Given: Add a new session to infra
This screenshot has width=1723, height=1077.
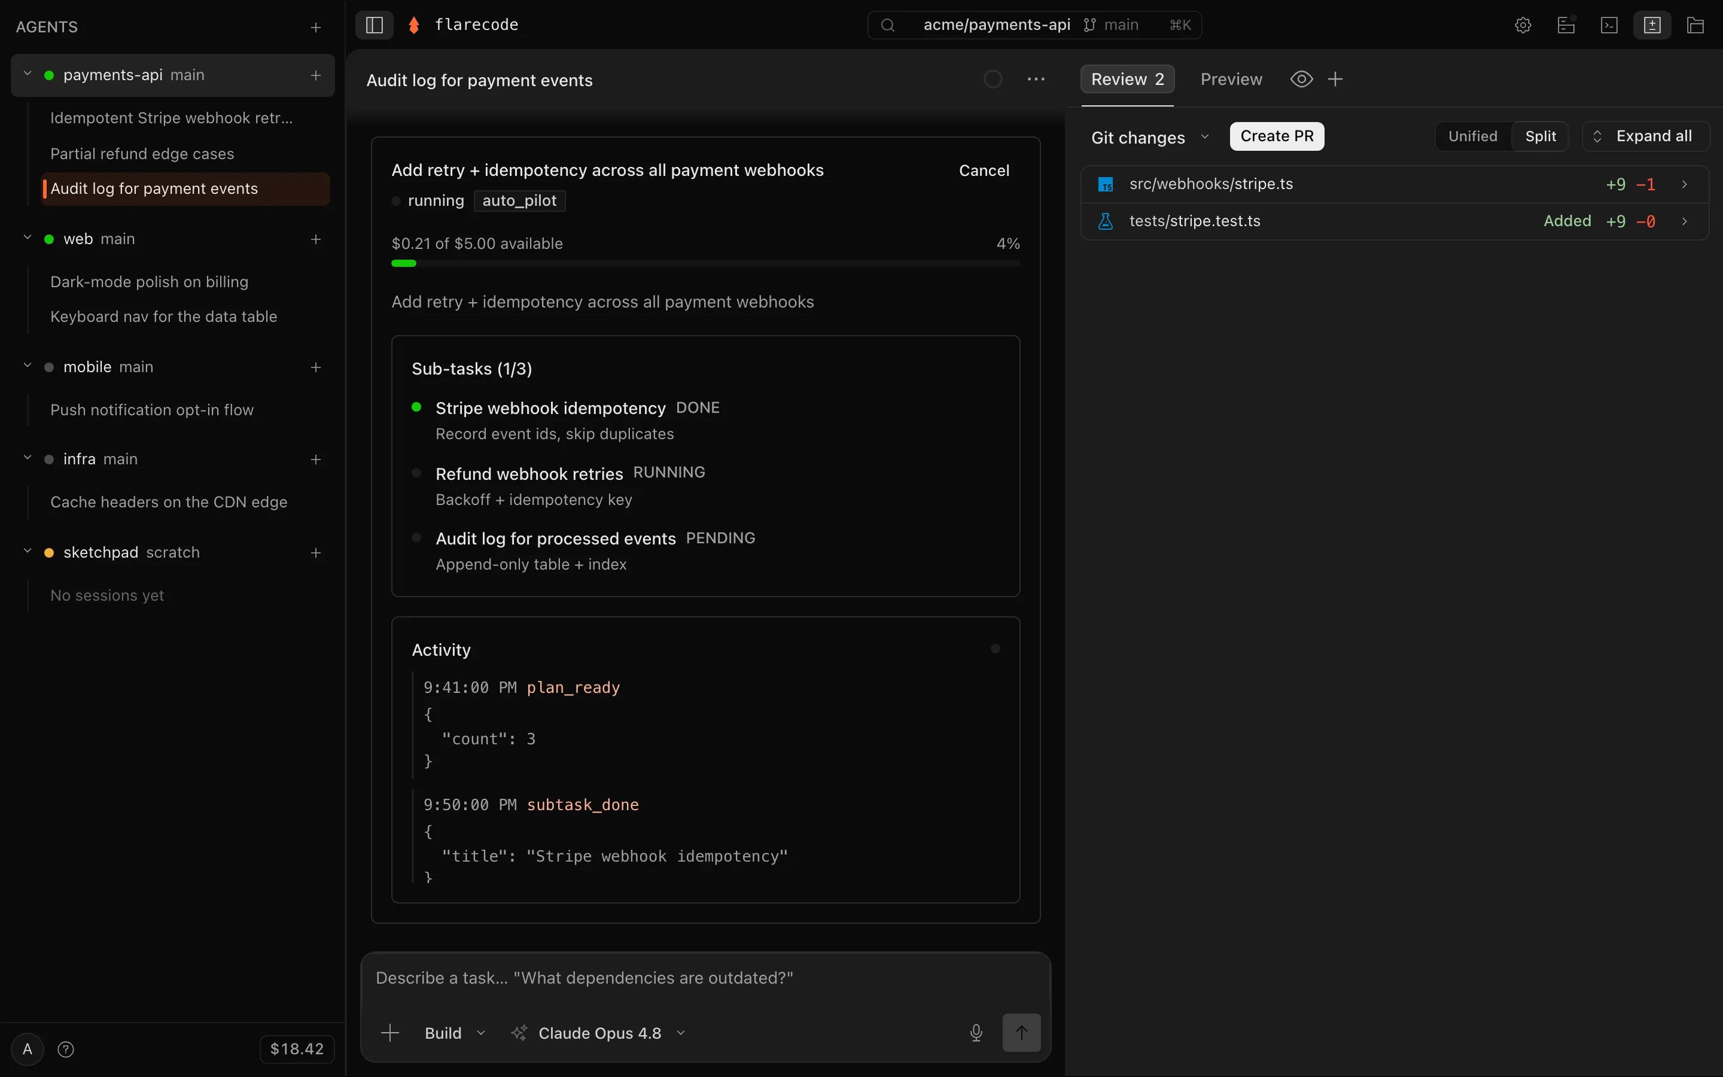Looking at the screenshot, I should point(315,460).
